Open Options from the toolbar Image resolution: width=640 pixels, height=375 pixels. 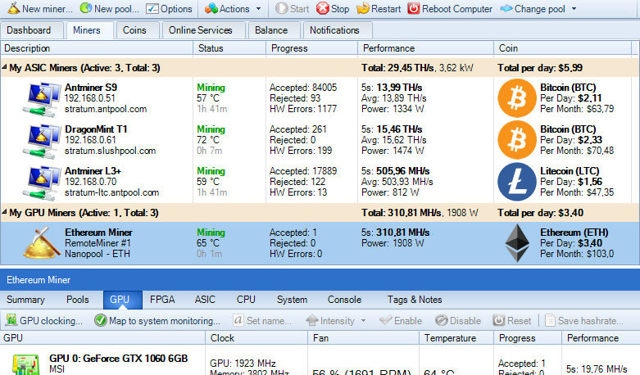coord(169,8)
